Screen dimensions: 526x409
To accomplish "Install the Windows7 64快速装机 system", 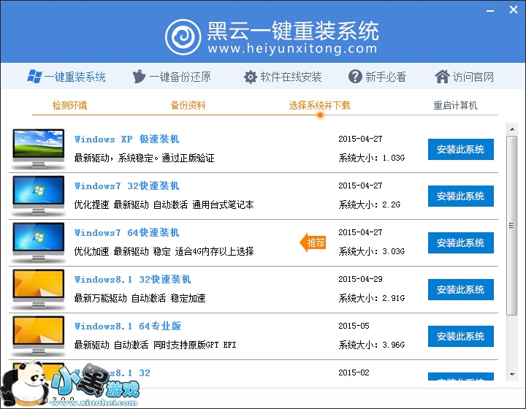I will pos(460,242).
